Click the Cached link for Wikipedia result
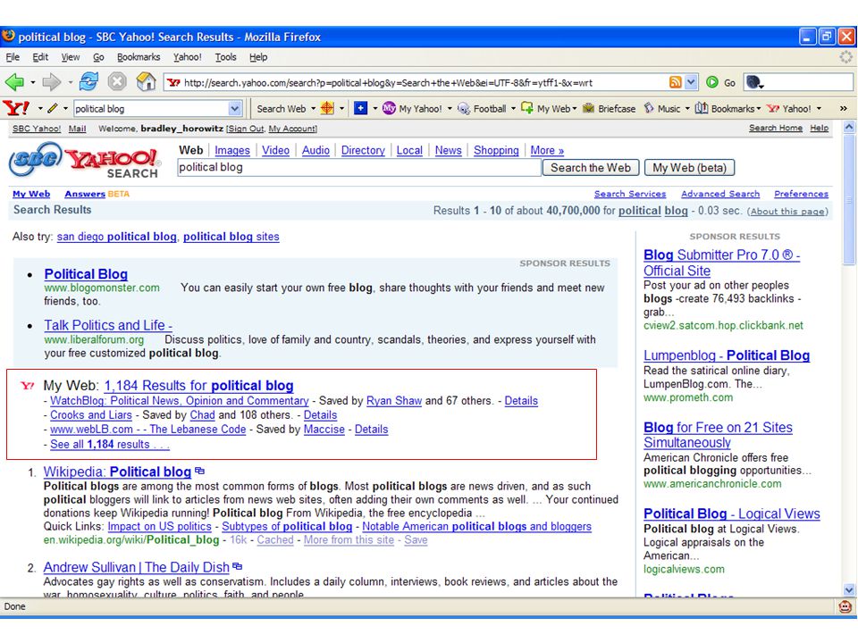Image resolution: width=858 pixels, height=643 pixels. [275, 540]
